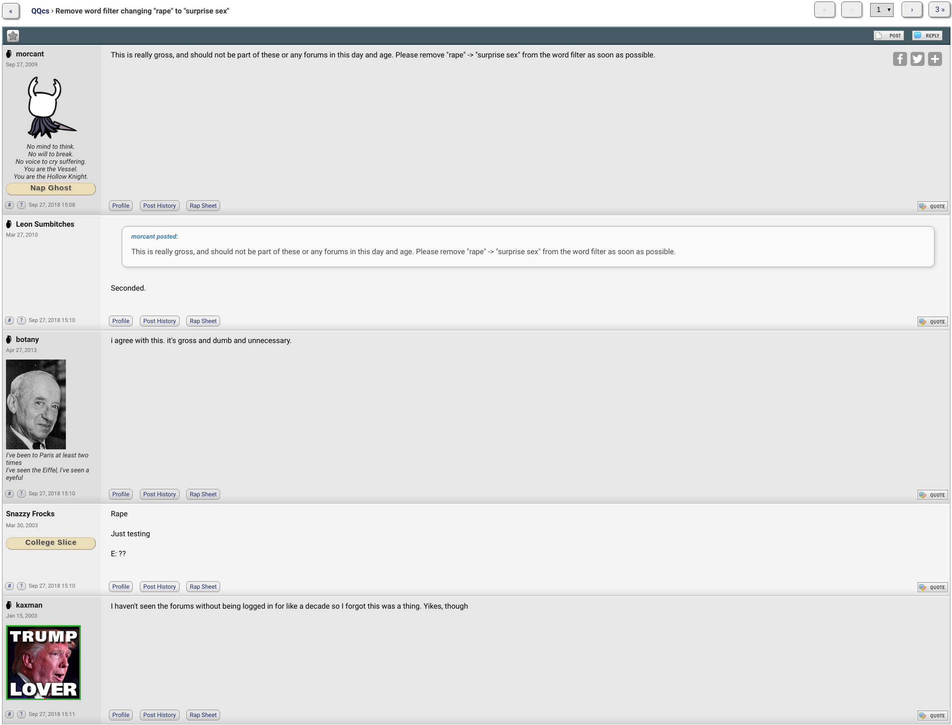The width and height of the screenshot is (952, 725).
Task: View morcant's Profile
Action: tap(121, 206)
